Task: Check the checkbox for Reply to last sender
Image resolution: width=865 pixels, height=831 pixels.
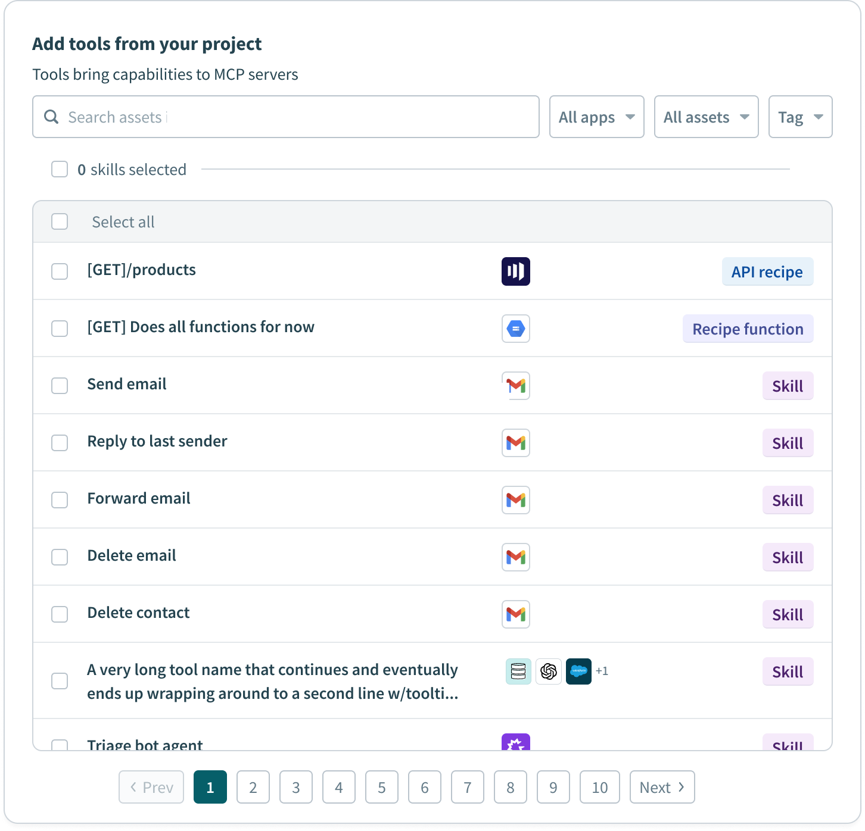Action: click(x=60, y=443)
